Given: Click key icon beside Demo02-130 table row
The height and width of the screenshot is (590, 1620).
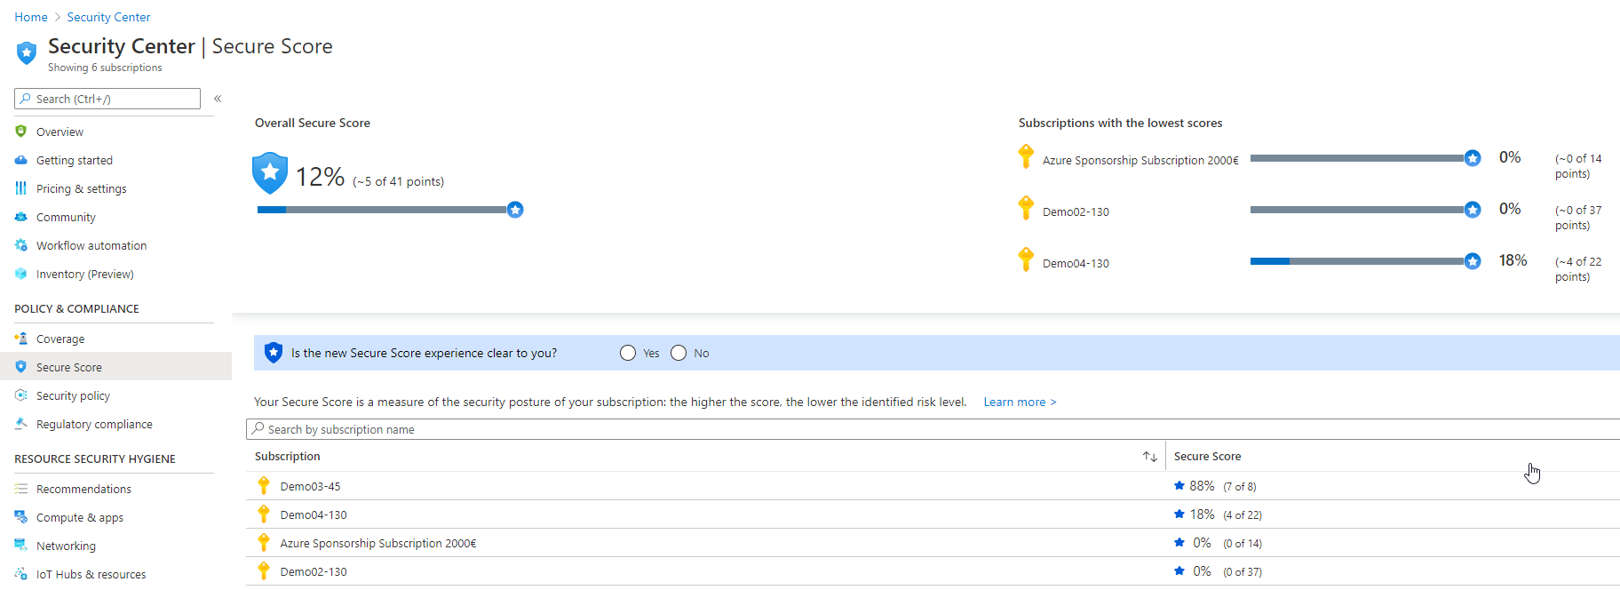Looking at the screenshot, I should [264, 570].
